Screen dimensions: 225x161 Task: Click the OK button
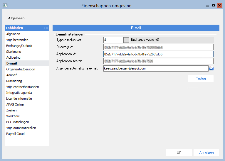[179, 152]
